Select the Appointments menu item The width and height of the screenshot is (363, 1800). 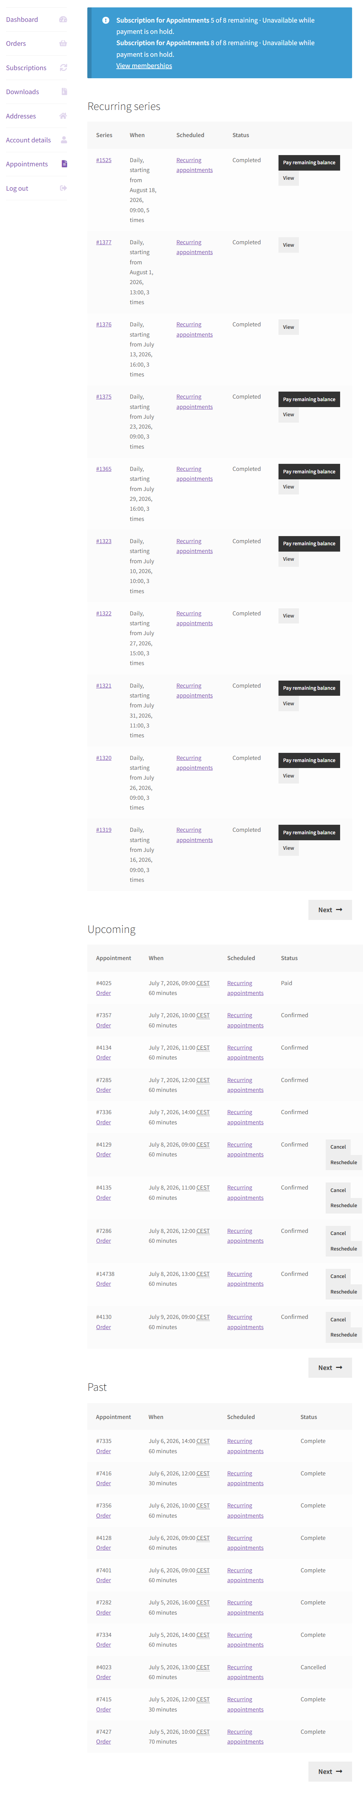click(27, 164)
